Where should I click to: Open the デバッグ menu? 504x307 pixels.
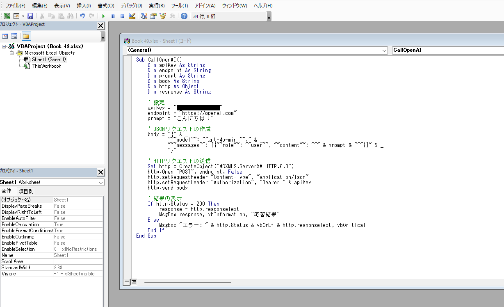click(131, 6)
